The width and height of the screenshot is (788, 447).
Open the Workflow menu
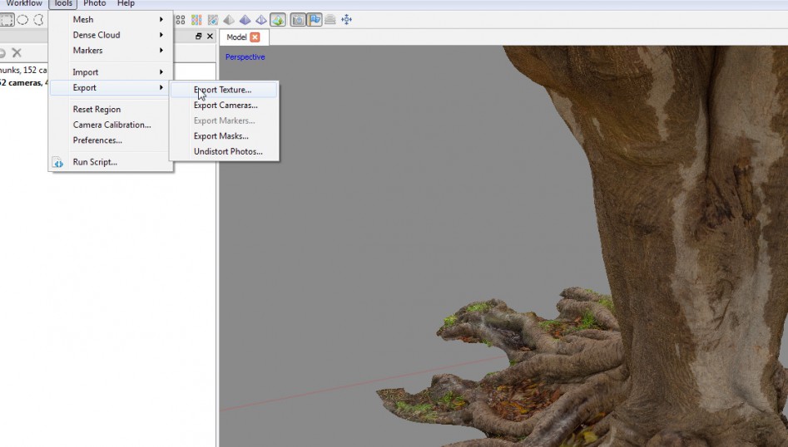[23, 3]
